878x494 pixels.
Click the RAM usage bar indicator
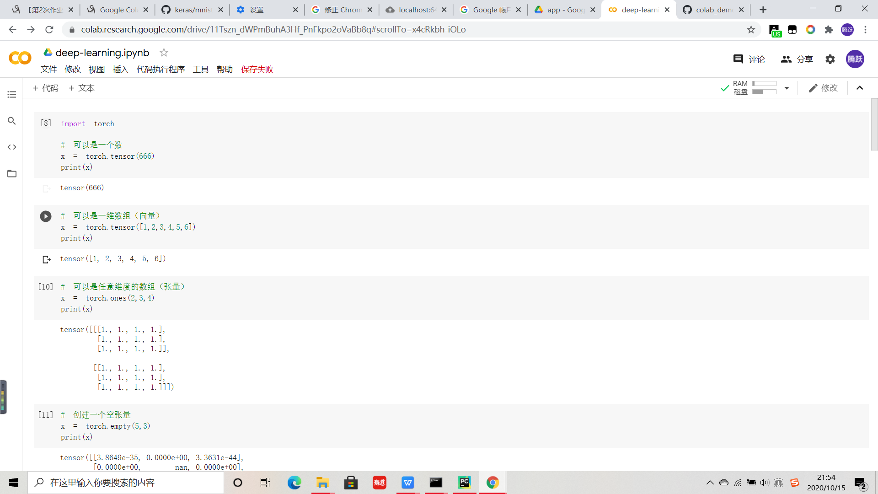coord(764,84)
